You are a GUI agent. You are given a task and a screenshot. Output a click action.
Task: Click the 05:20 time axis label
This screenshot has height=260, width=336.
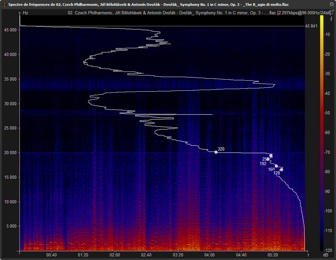273,255
